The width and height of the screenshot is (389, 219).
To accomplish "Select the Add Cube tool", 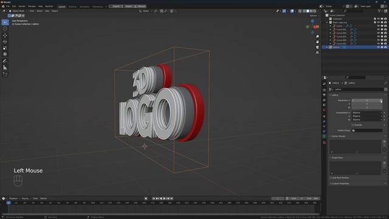I will point(5,74).
